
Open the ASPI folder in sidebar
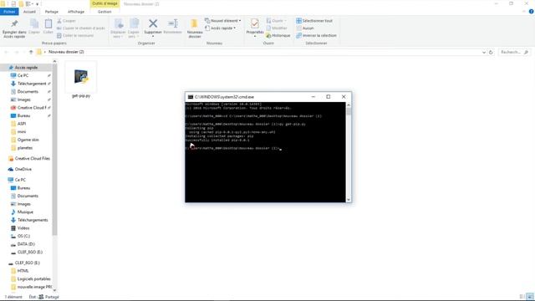[22, 124]
